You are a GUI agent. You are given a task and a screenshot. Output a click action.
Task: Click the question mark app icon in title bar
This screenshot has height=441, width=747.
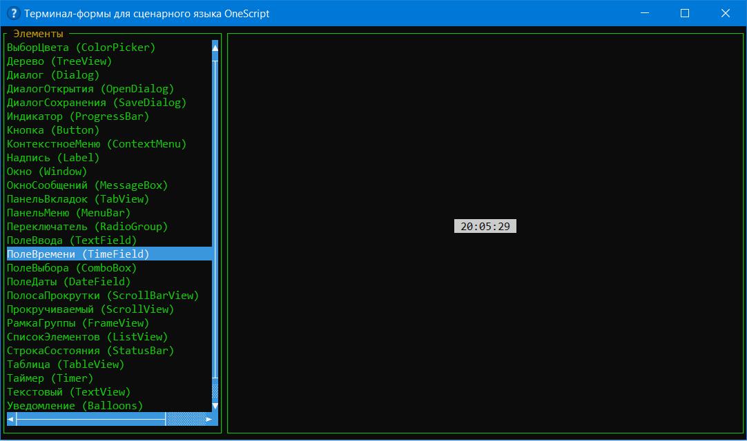(12, 13)
